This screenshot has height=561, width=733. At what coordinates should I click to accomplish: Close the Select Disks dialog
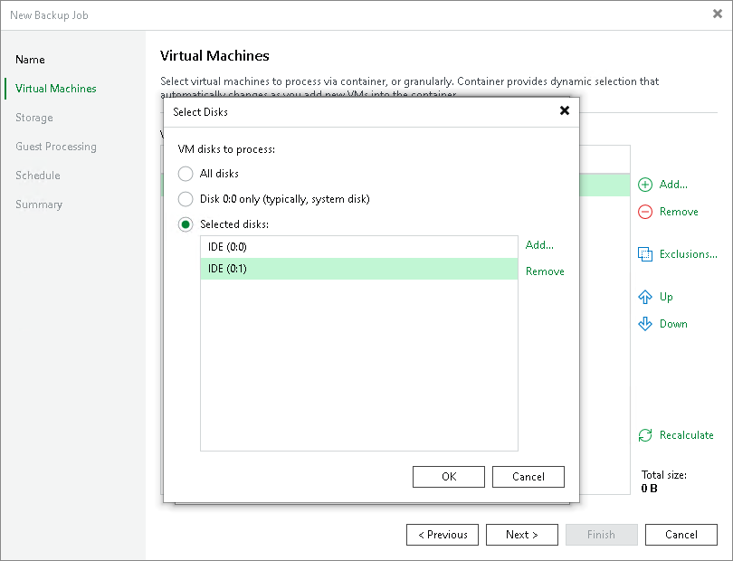pos(565,110)
